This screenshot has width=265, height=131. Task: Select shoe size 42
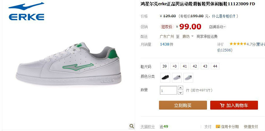pos(195,66)
